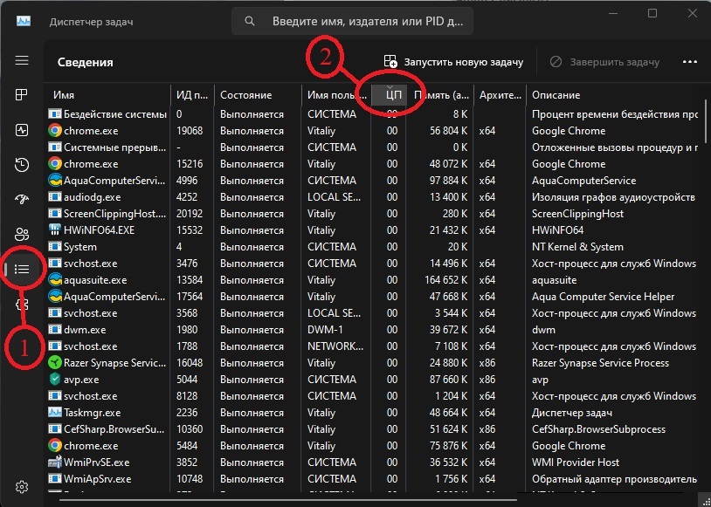Click the chrome.exe icon for PID 15216

(x=55, y=164)
